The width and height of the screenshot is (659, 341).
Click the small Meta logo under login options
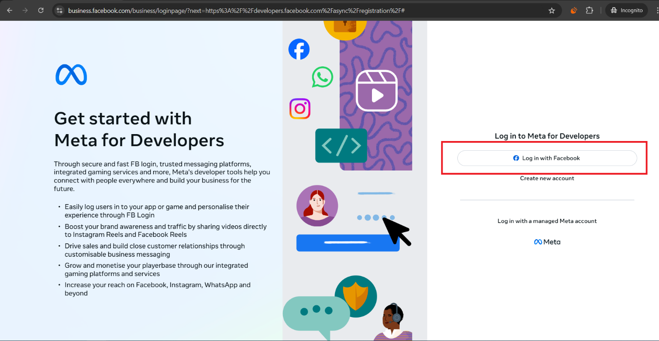547,242
